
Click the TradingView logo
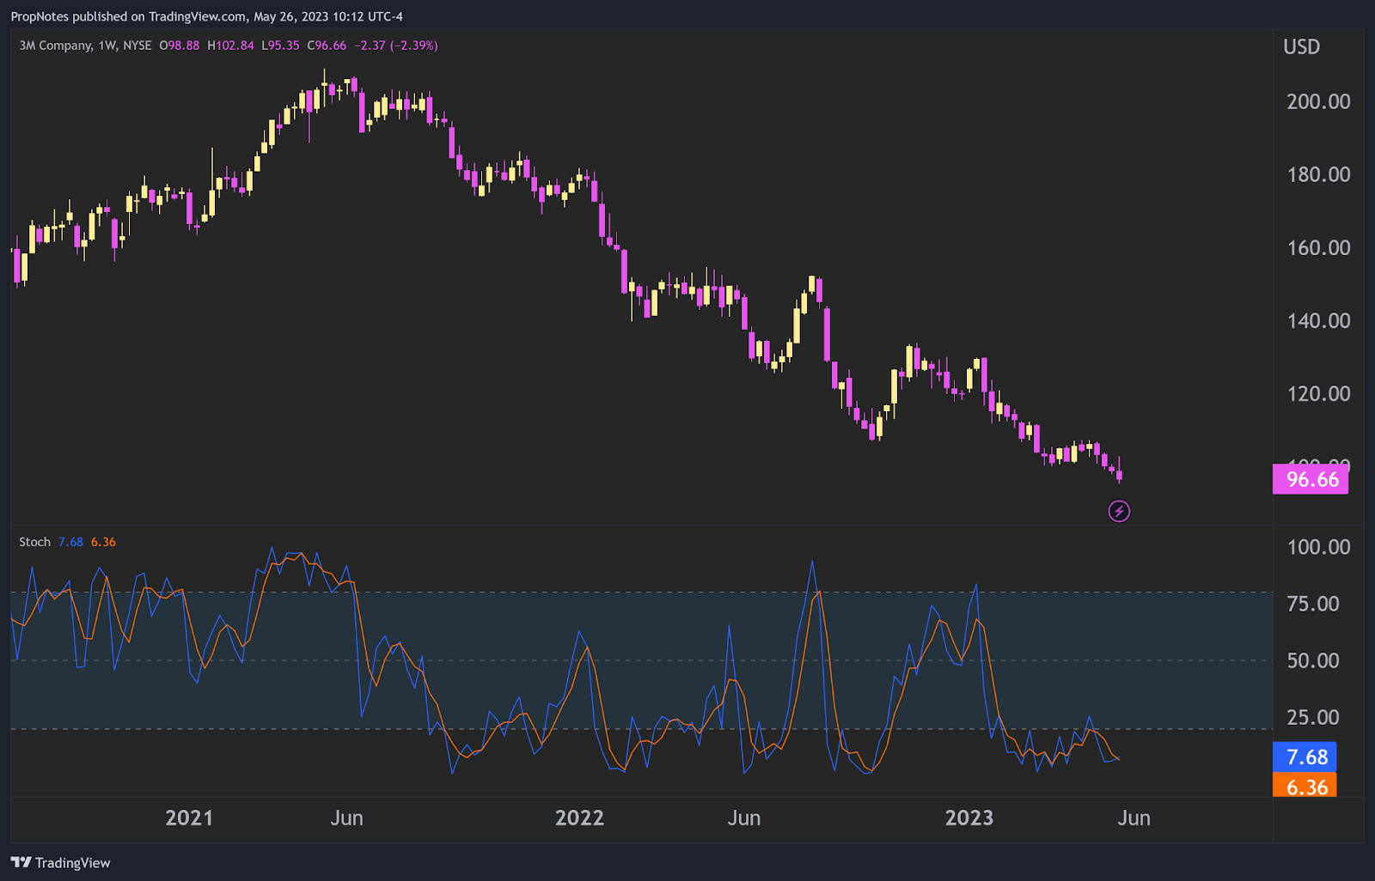pyautogui.click(x=60, y=863)
